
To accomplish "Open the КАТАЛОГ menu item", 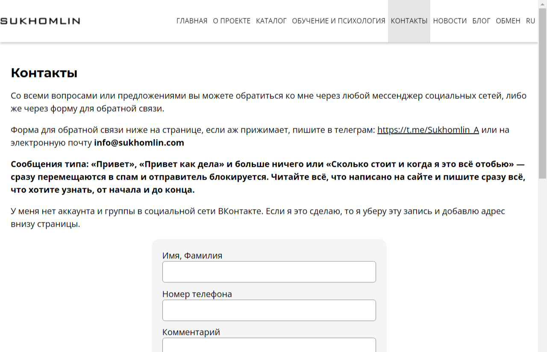I will [x=271, y=21].
